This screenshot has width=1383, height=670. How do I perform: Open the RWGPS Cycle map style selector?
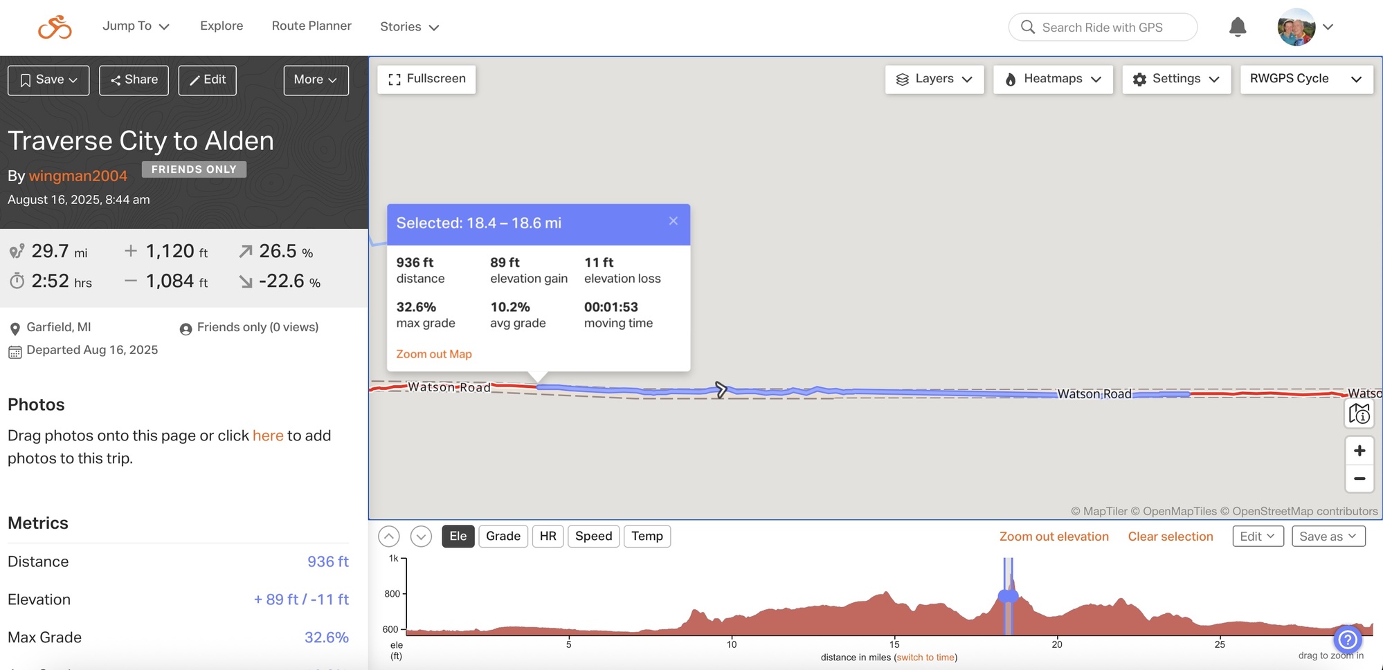(1305, 80)
